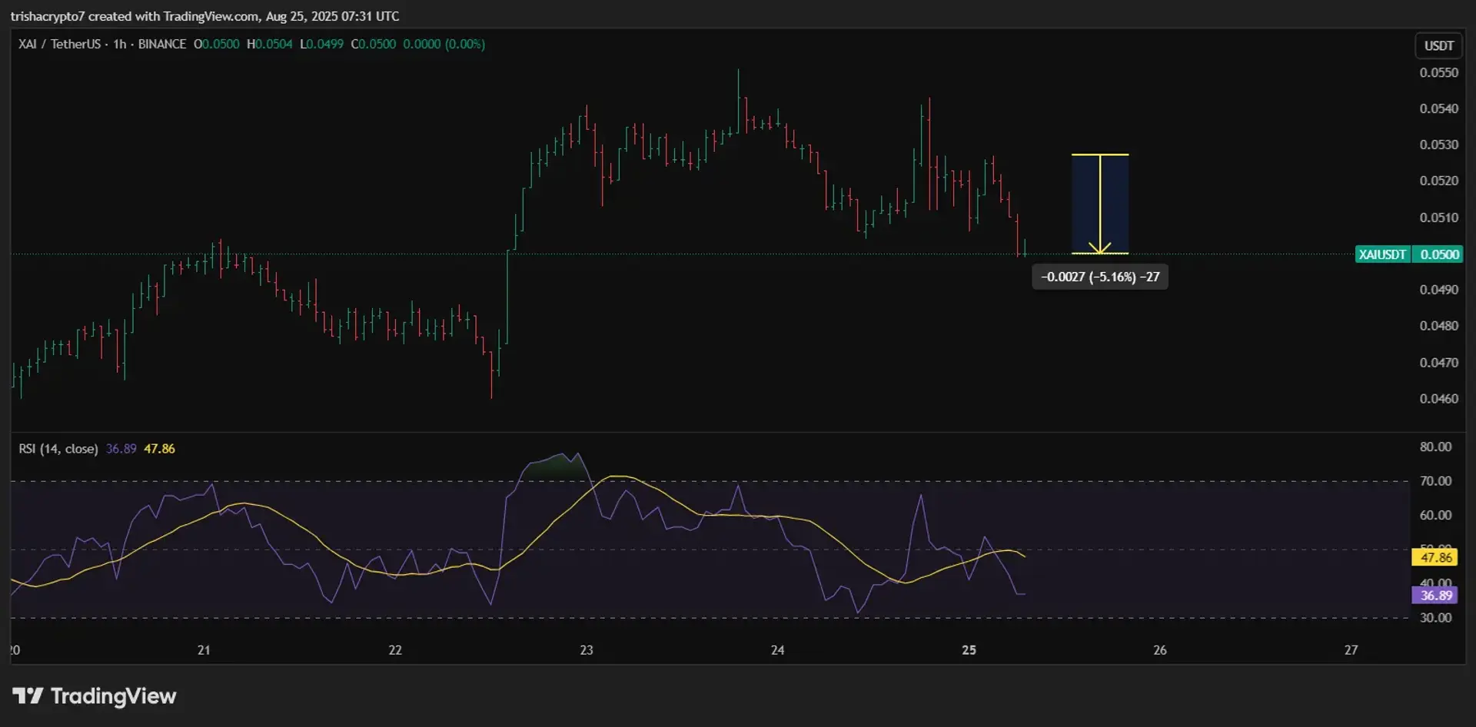Viewport: 1476px width, 727px height.
Task: Click the TradingView logo
Action: 94,696
